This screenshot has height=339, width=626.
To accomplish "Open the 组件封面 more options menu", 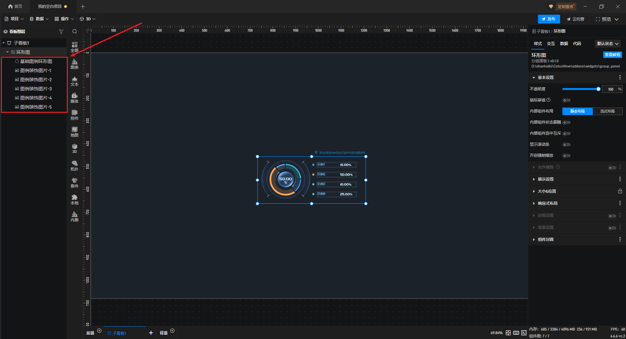I will (x=620, y=240).
